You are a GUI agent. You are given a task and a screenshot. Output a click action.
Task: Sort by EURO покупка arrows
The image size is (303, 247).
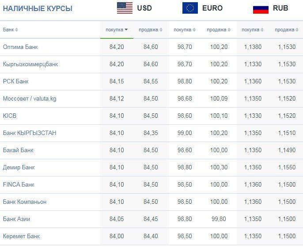pyautogui.click(x=194, y=30)
